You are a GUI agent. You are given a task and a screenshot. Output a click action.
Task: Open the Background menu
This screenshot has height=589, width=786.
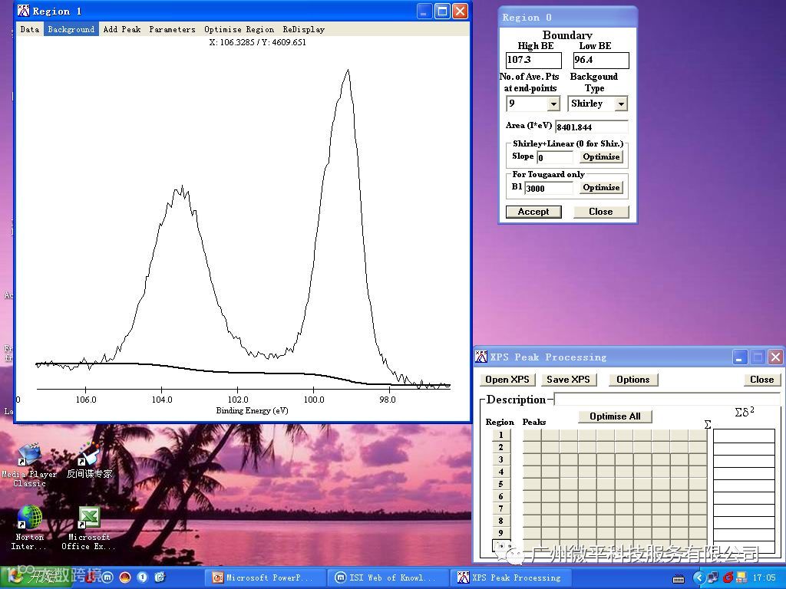(71, 30)
